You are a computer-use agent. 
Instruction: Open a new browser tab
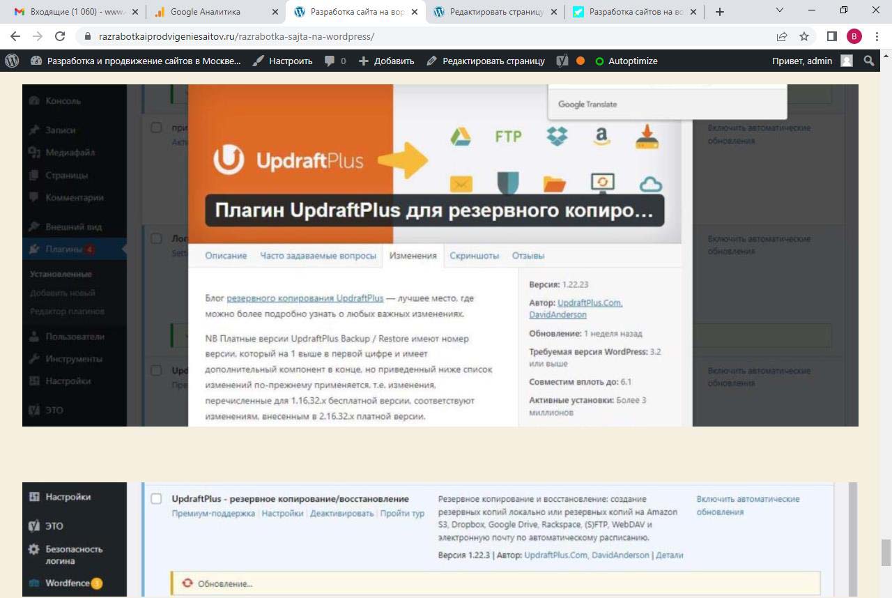point(720,12)
